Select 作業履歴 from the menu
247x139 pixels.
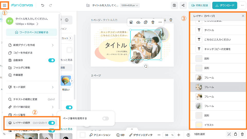click(18, 75)
